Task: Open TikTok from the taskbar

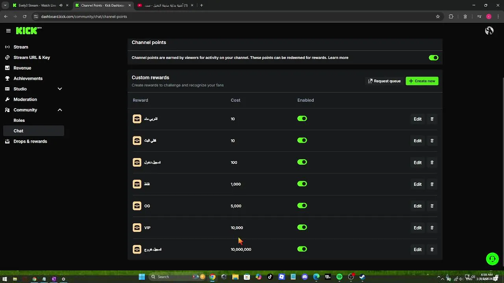Action: pos(270,277)
